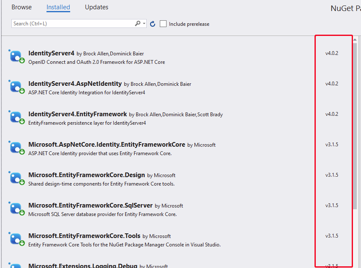This screenshot has height=268, width=361.
Task: Open the search options dropdown arrow
Action: click(144, 24)
